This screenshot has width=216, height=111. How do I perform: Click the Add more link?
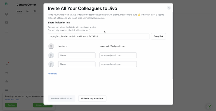click(x=52, y=74)
